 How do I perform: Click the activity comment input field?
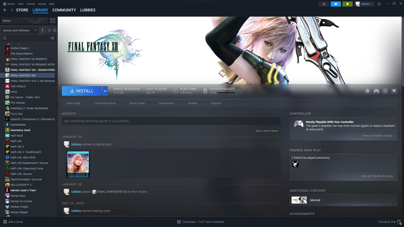click(171, 121)
